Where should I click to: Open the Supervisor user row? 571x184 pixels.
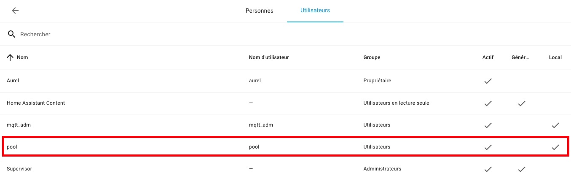(285, 169)
